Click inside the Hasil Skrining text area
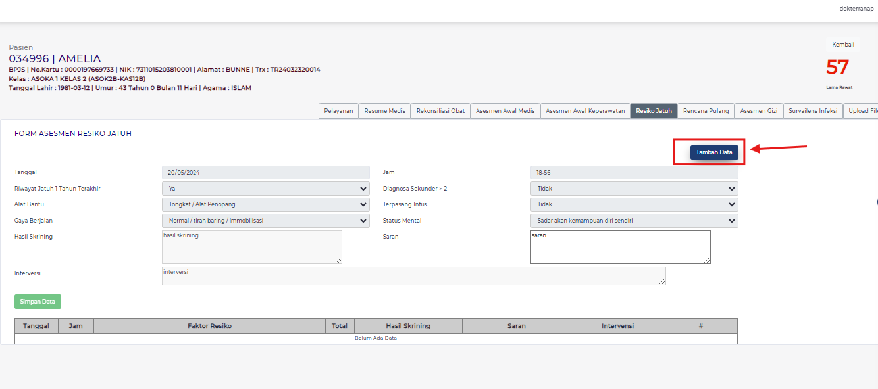878x389 pixels. (252, 247)
